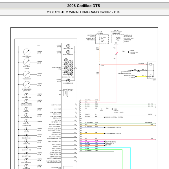
Task: Select the tachometer dial symbol
Action: [27, 74]
